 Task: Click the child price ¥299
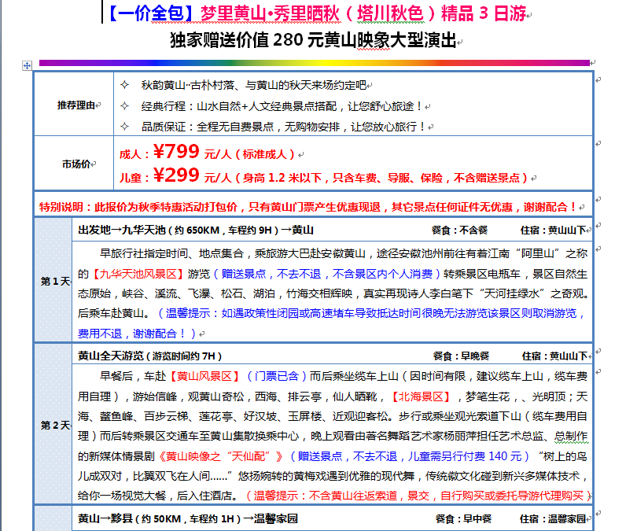click(x=176, y=176)
